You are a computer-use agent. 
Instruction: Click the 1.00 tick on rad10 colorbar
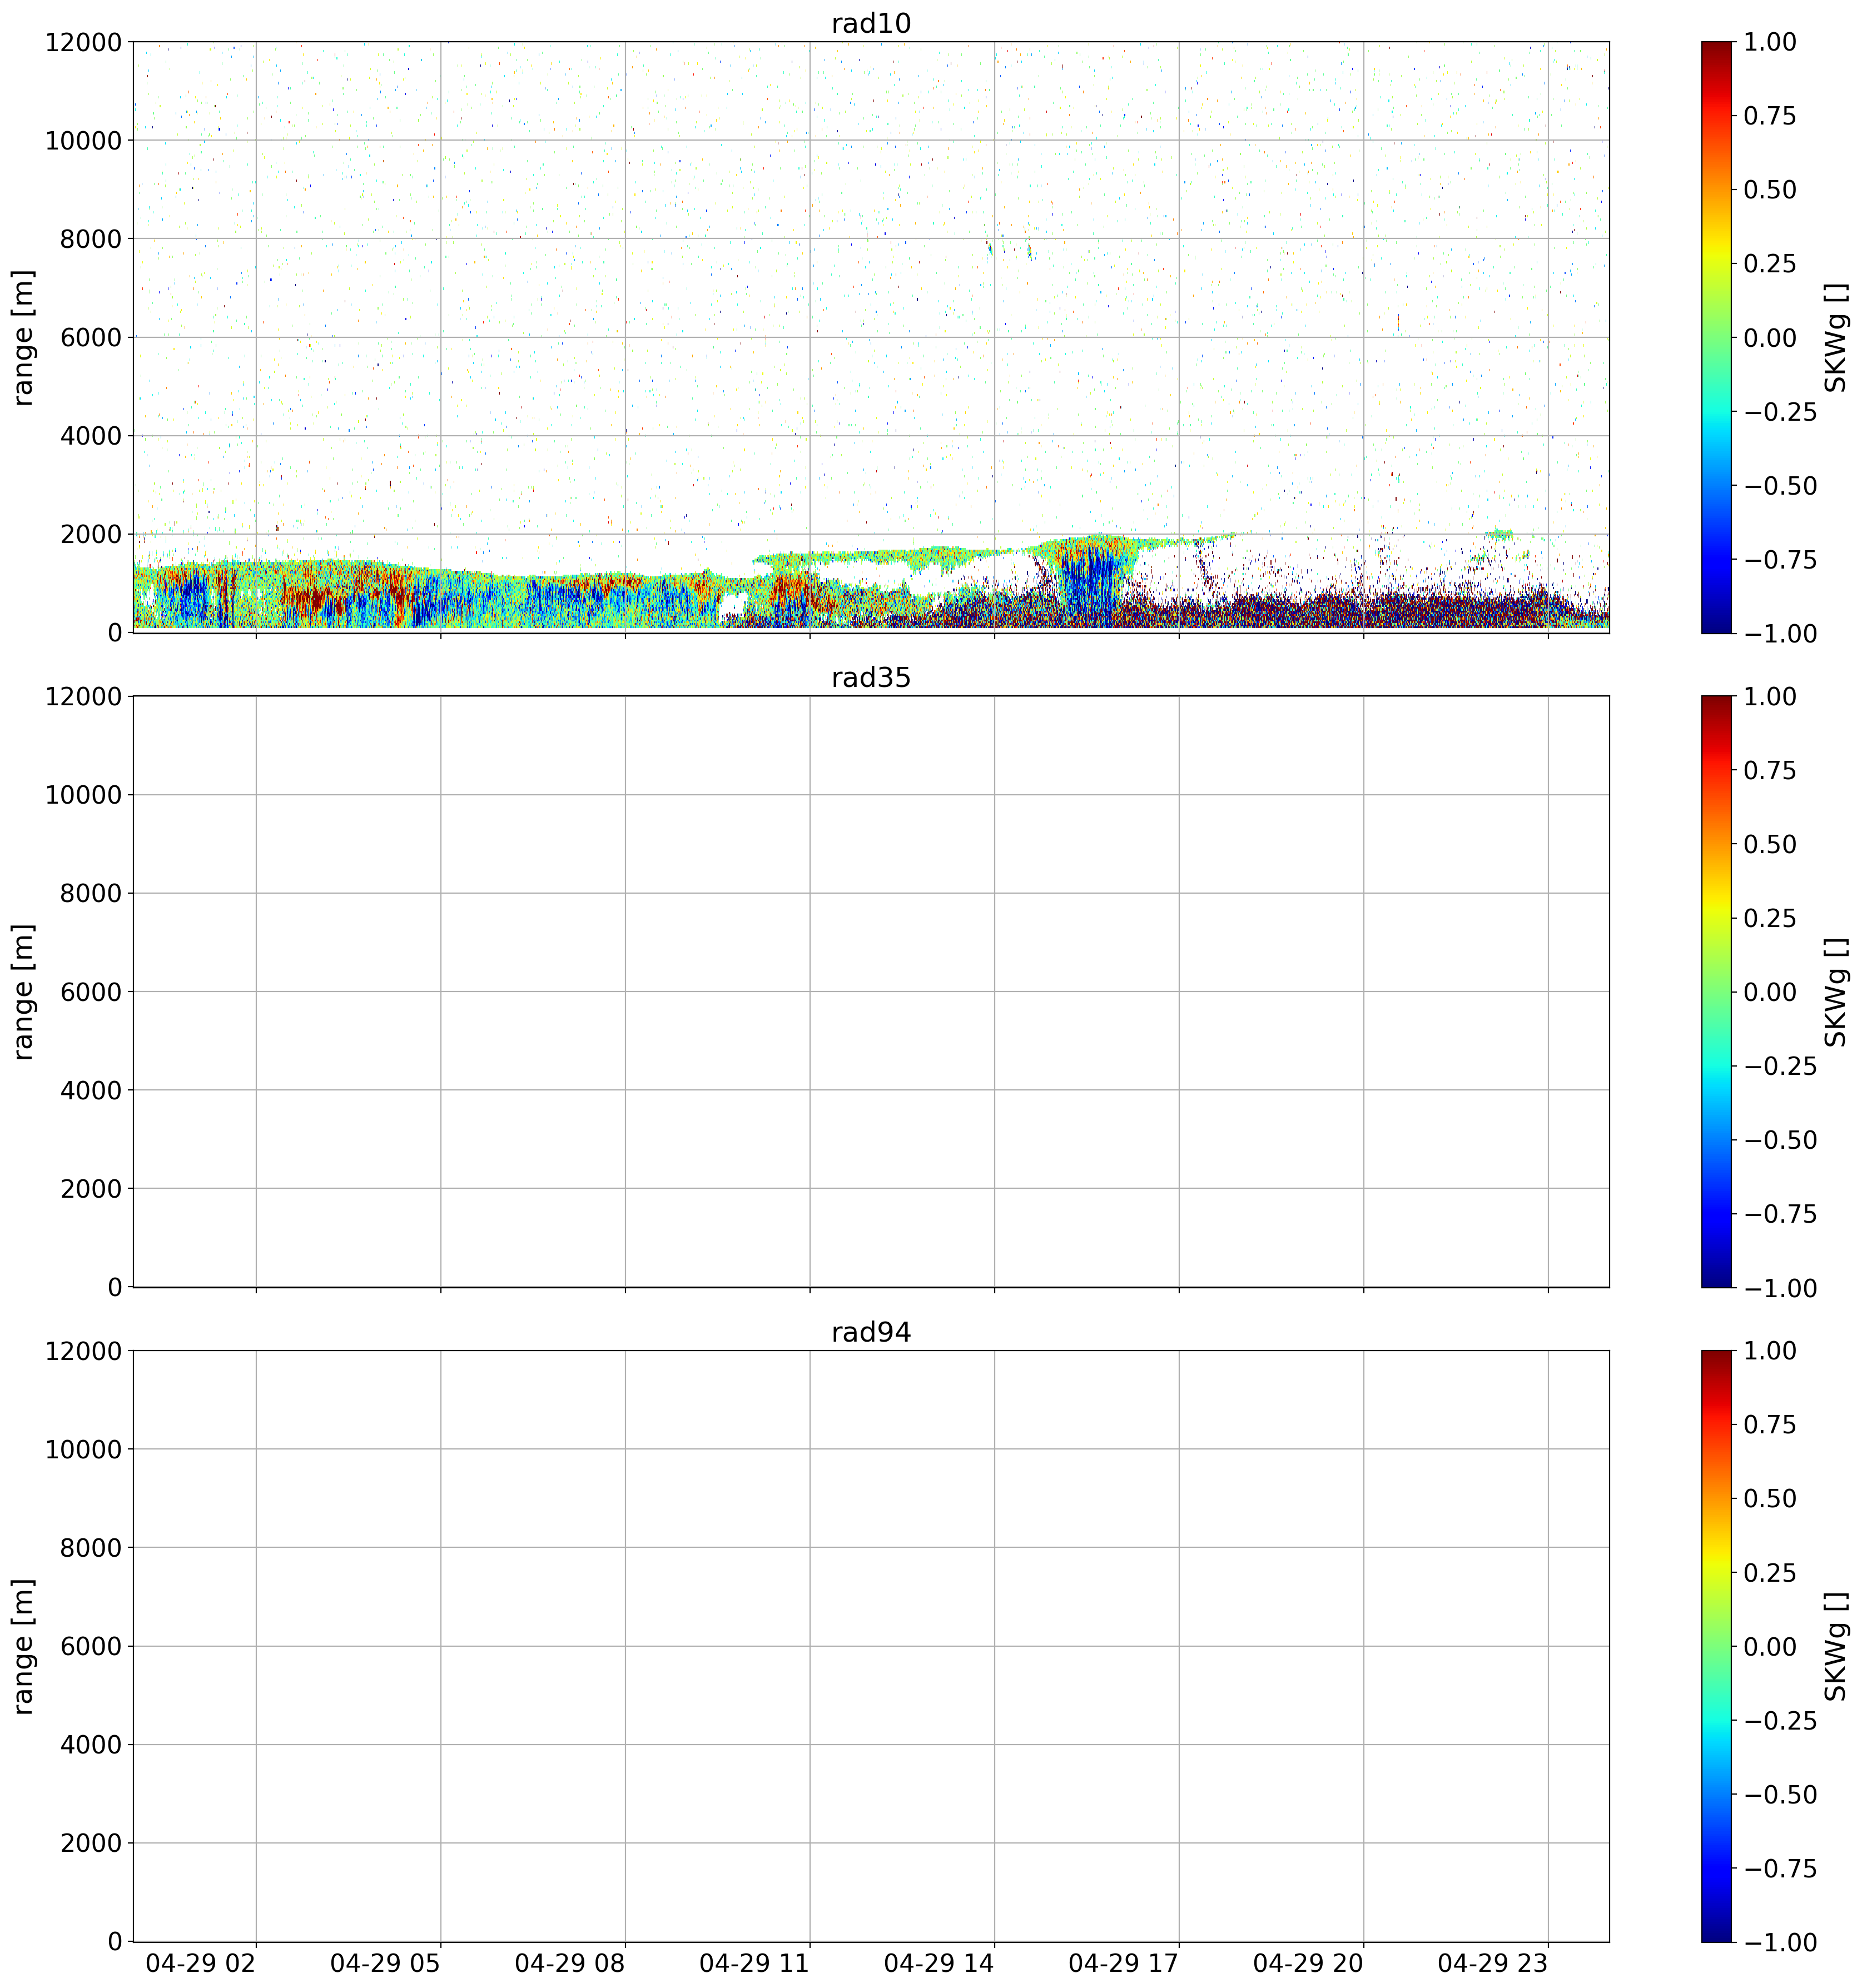tap(1770, 42)
